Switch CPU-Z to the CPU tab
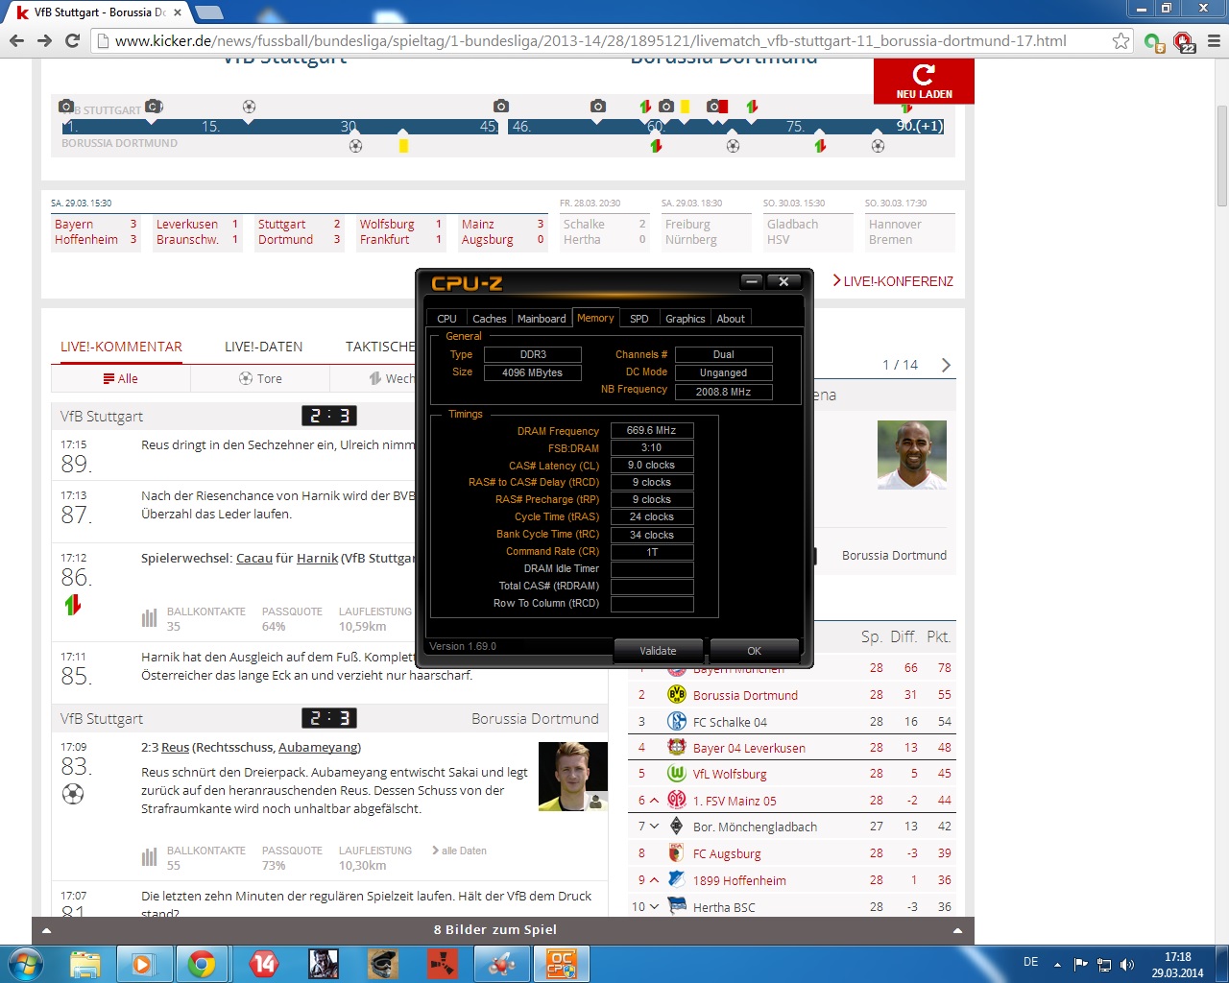1229x983 pixels. pos(446,319)
